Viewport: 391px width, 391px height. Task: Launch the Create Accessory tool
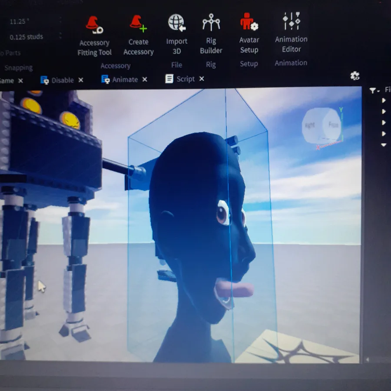(139, 35)
